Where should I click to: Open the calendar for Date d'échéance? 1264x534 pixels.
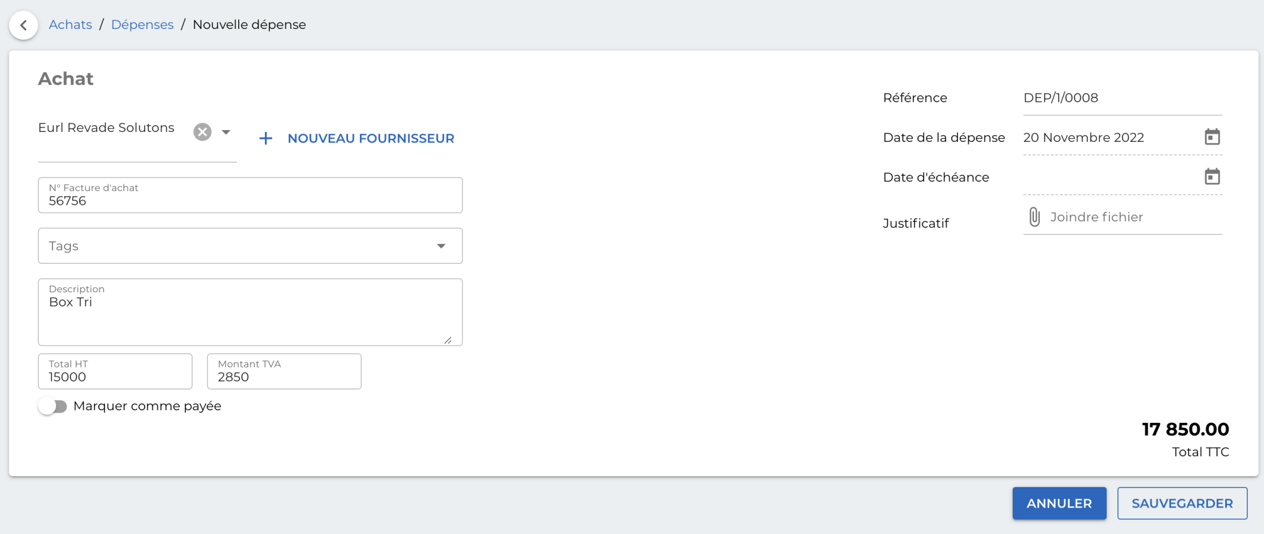coord(1212,176)
